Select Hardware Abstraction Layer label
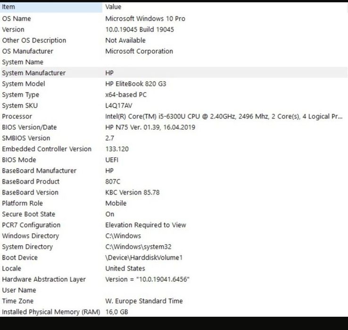This screenshot has height=330, width=348. click(x=44, y=280)
